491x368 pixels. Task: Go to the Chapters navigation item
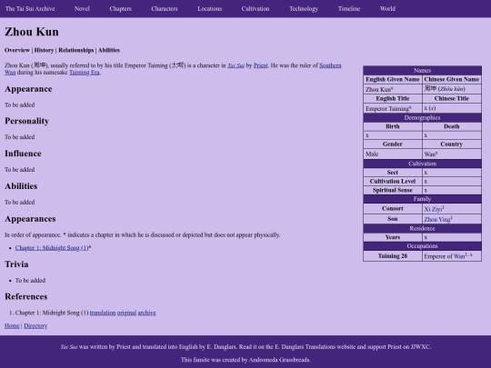click(121, 9)
